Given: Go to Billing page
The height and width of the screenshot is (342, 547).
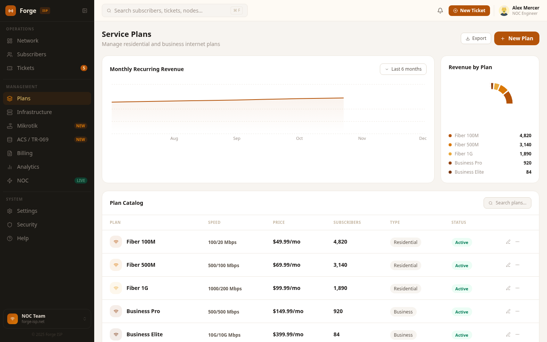Looking at the screenshot, I should 47,153.
